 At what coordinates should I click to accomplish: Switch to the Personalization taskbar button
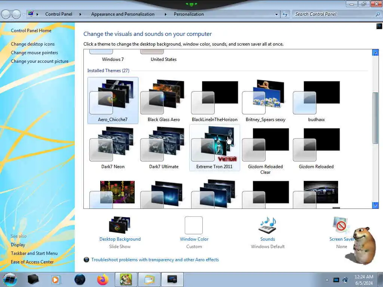point(172,280)
